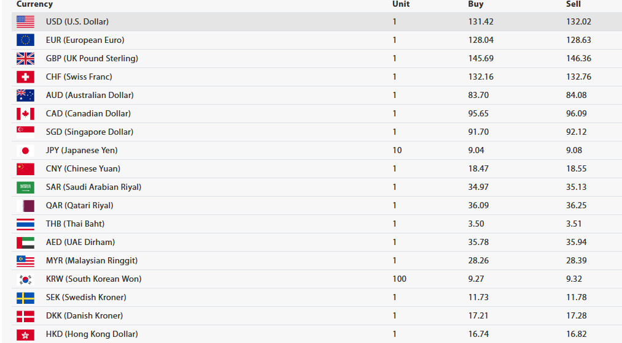Click the Swedish flag icon
Viewport: 622px width, 343px height.
tap(25, 298)
